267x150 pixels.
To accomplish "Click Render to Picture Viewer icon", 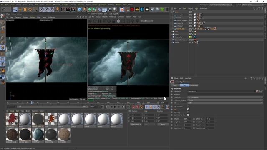I will 68,10.
